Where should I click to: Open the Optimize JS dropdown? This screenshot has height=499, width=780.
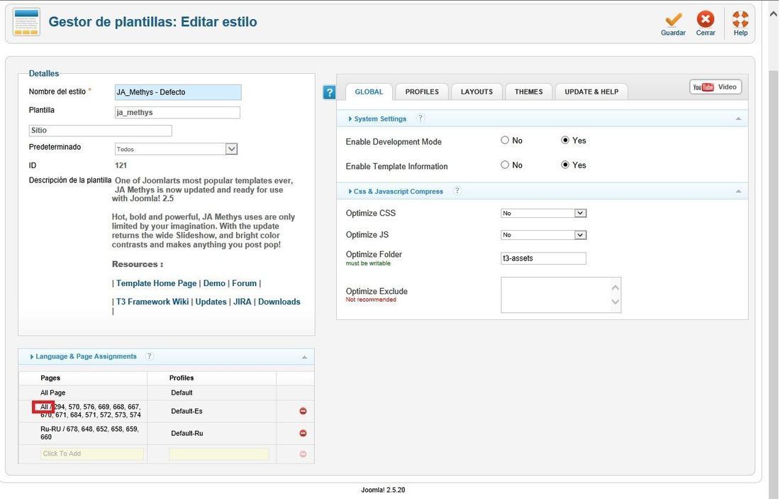tap(544, 235)
